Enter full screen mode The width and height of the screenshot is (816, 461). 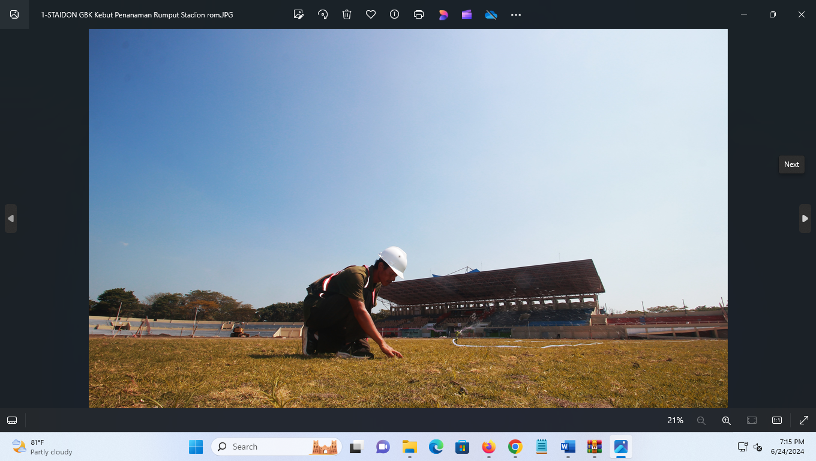click(804, 420)
